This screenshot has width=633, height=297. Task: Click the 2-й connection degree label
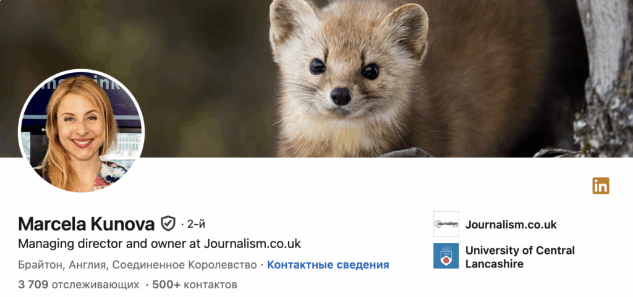[196, 224]
